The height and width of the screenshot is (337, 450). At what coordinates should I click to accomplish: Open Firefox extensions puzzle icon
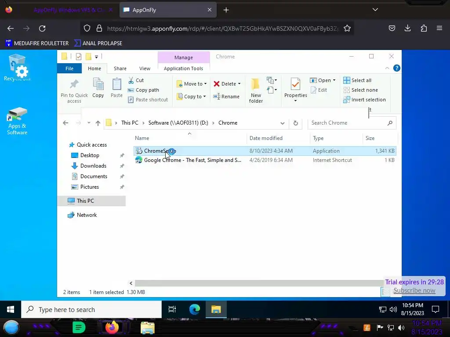pyautogui.click(x=424, y=28)
